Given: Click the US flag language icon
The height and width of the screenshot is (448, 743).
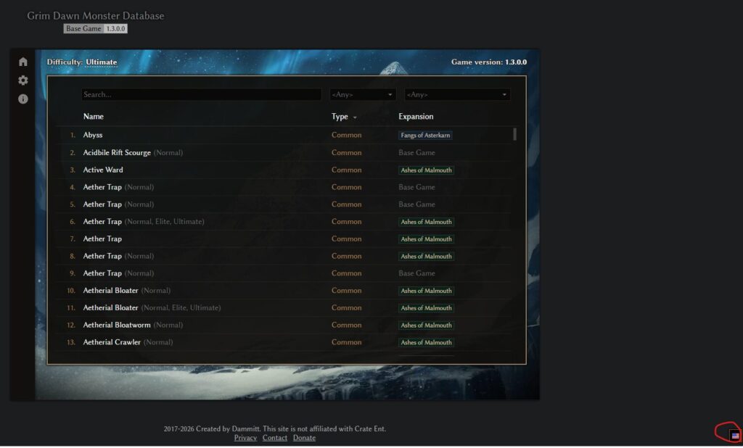Looking at the screenshot, I should (735, 435).
